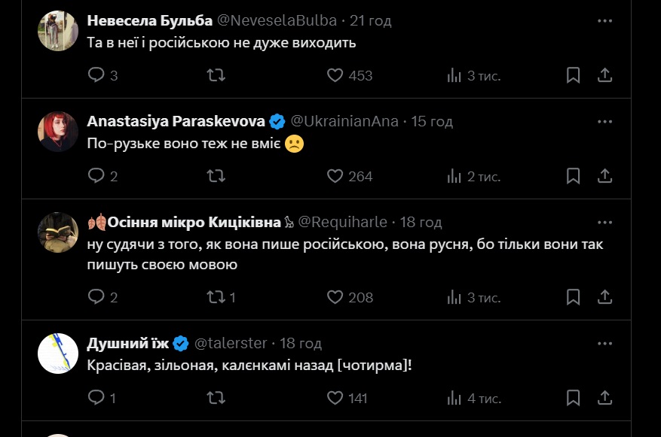The width and height of the screenshot is (661, 437).
Task: Open Anastasiya Paraskevova's profile avatar
Action: [x=58, y=132]
